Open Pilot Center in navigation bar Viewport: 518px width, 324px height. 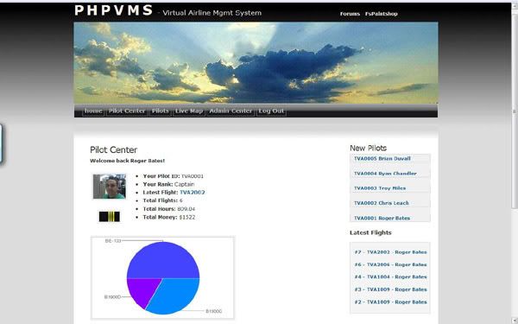click(127, 111)
